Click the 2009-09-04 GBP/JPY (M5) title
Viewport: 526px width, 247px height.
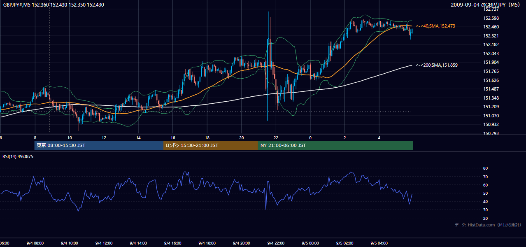[486, 5]
